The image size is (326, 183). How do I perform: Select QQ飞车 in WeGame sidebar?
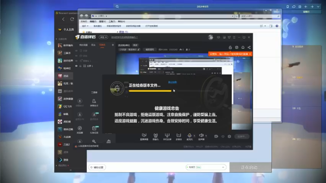[65, 107]
